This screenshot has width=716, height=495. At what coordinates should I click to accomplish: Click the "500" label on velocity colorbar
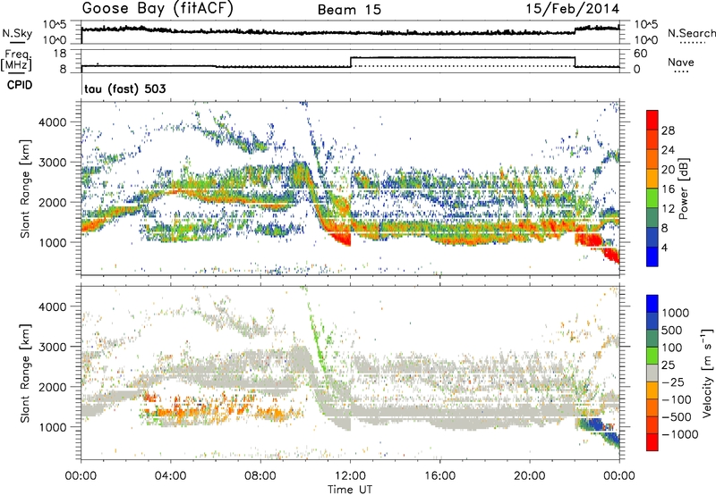(x=672, y=331)
